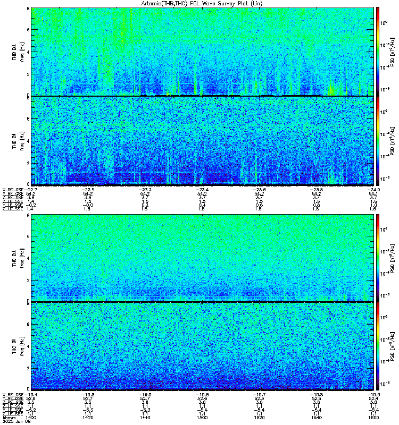Click the X_RE_GSE row label below THC panels

coord(13,395)
